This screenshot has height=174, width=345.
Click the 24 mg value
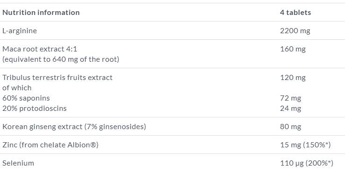pos(290,109)
